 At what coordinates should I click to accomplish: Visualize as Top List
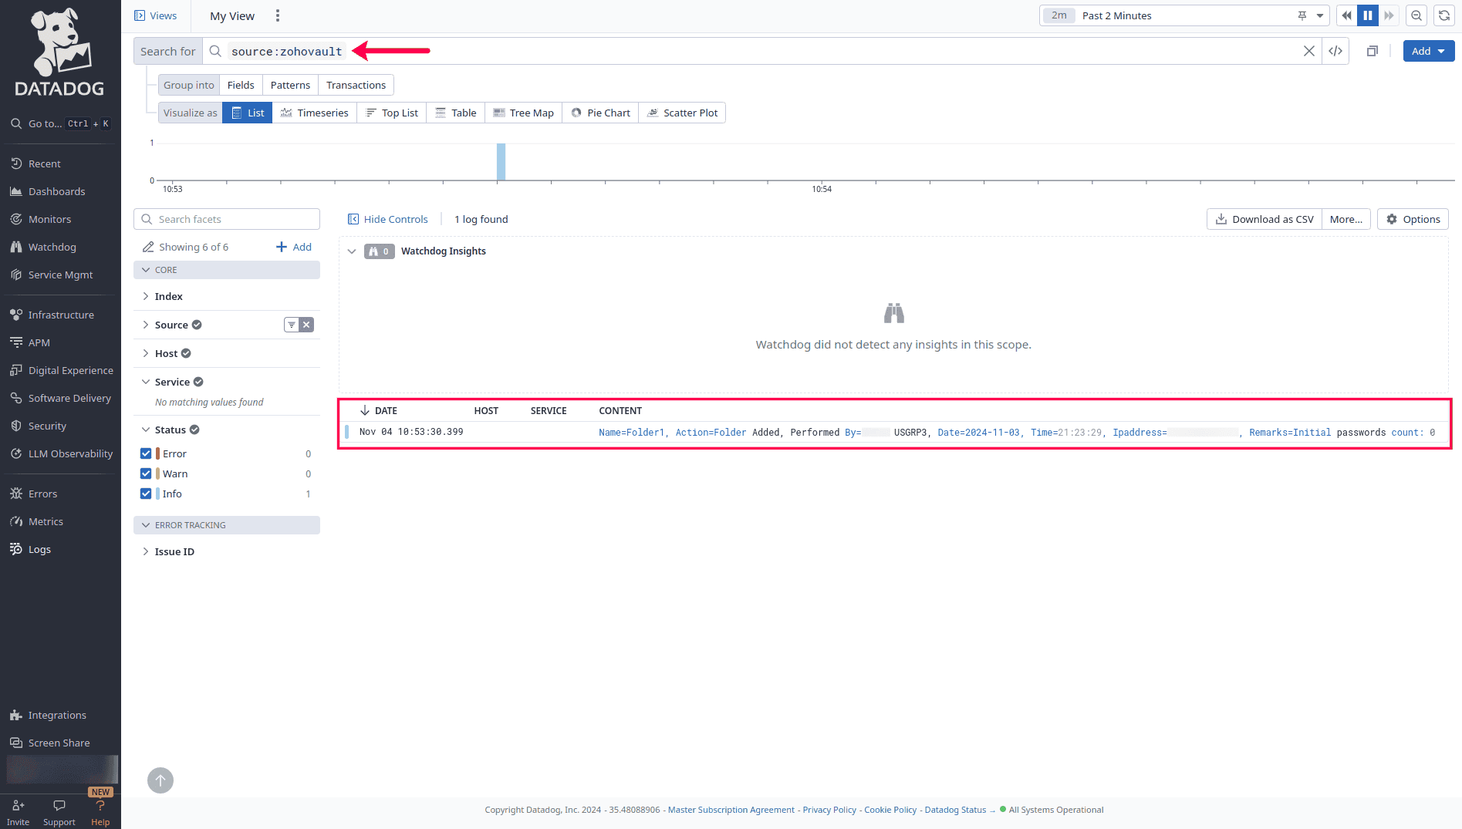[x=392, y=113]
